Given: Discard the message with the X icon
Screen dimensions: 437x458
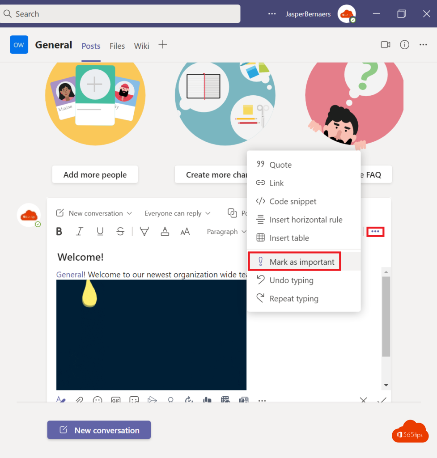Looking at the screenshot, I should click(363, 400).
